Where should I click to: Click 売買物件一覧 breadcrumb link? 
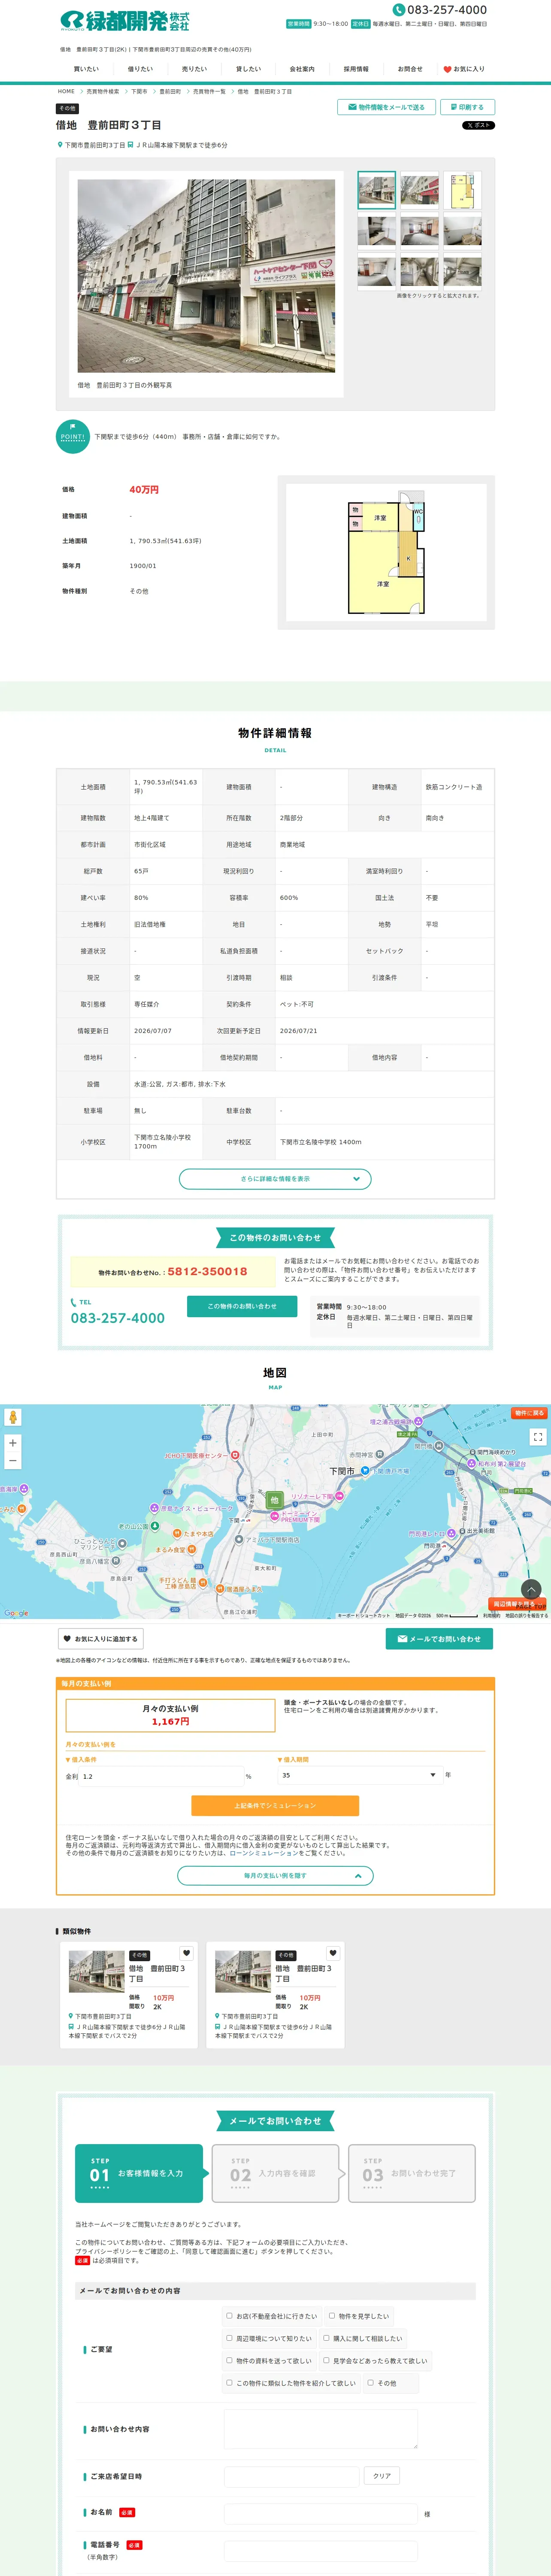pos(209,91)
